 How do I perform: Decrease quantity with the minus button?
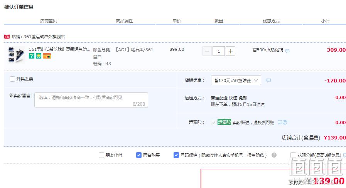(x=207, y=51)
